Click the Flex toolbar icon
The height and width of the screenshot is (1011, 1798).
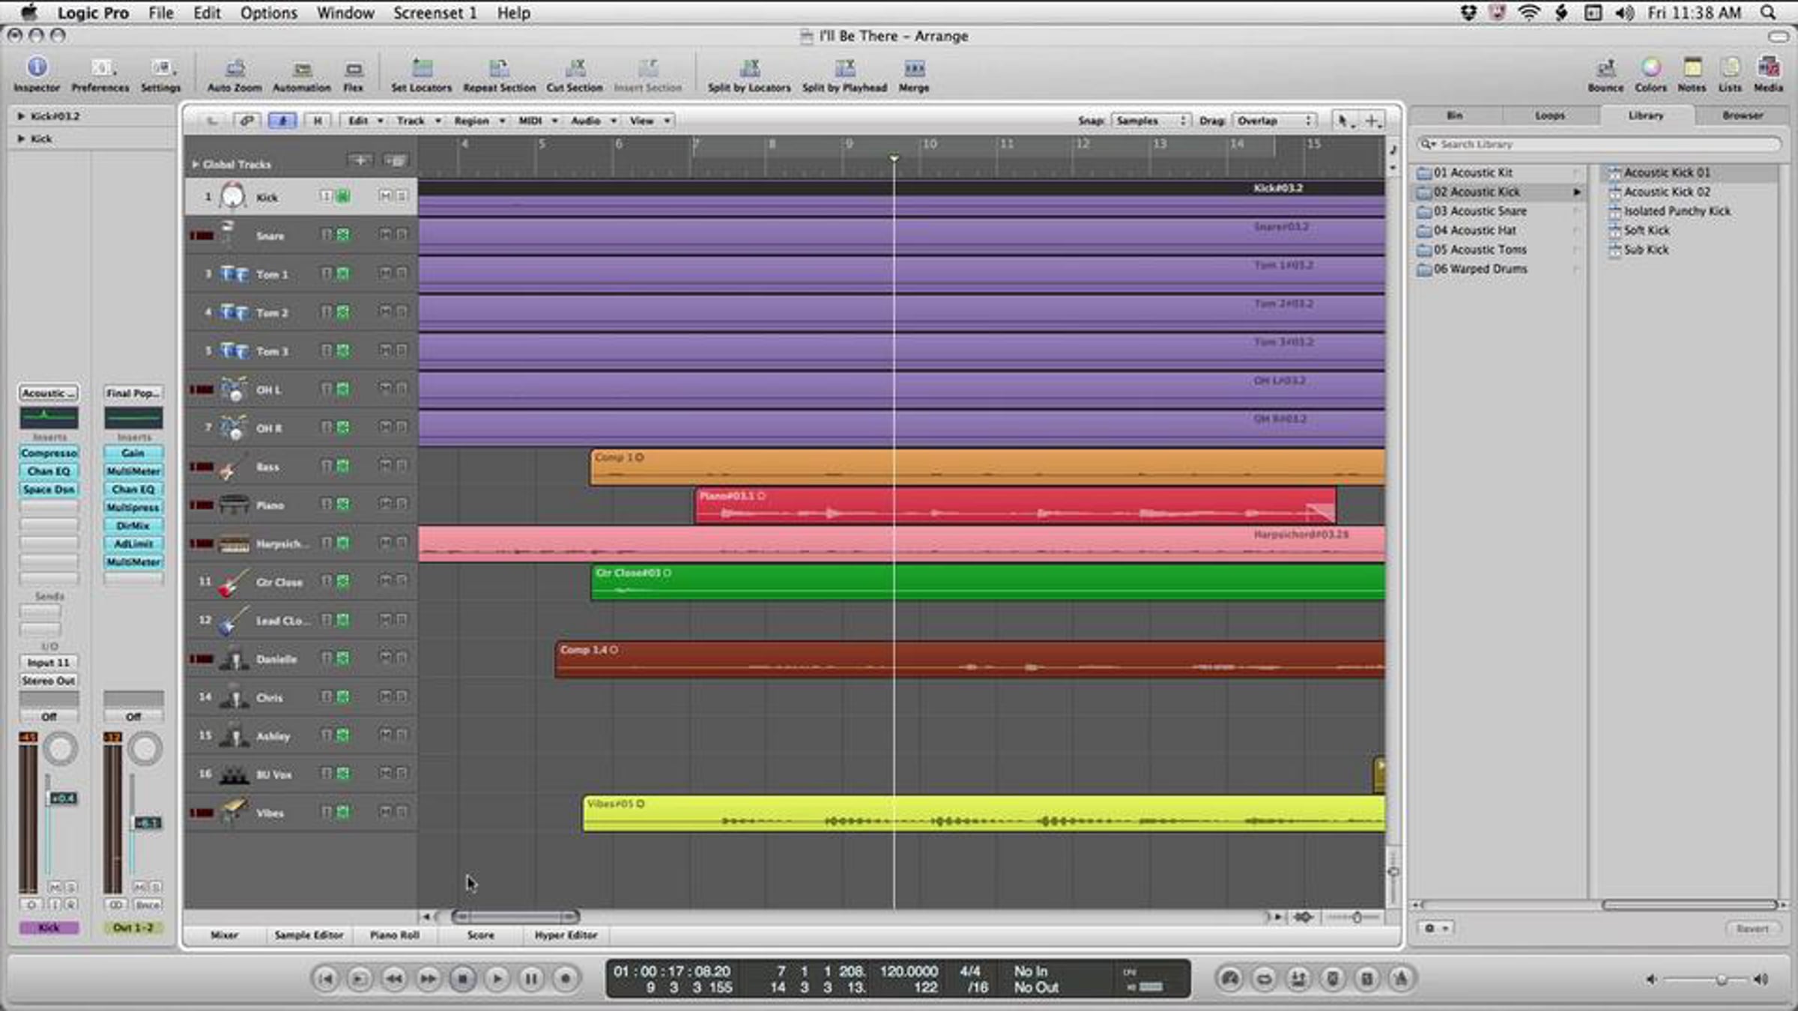click(353, 70)
